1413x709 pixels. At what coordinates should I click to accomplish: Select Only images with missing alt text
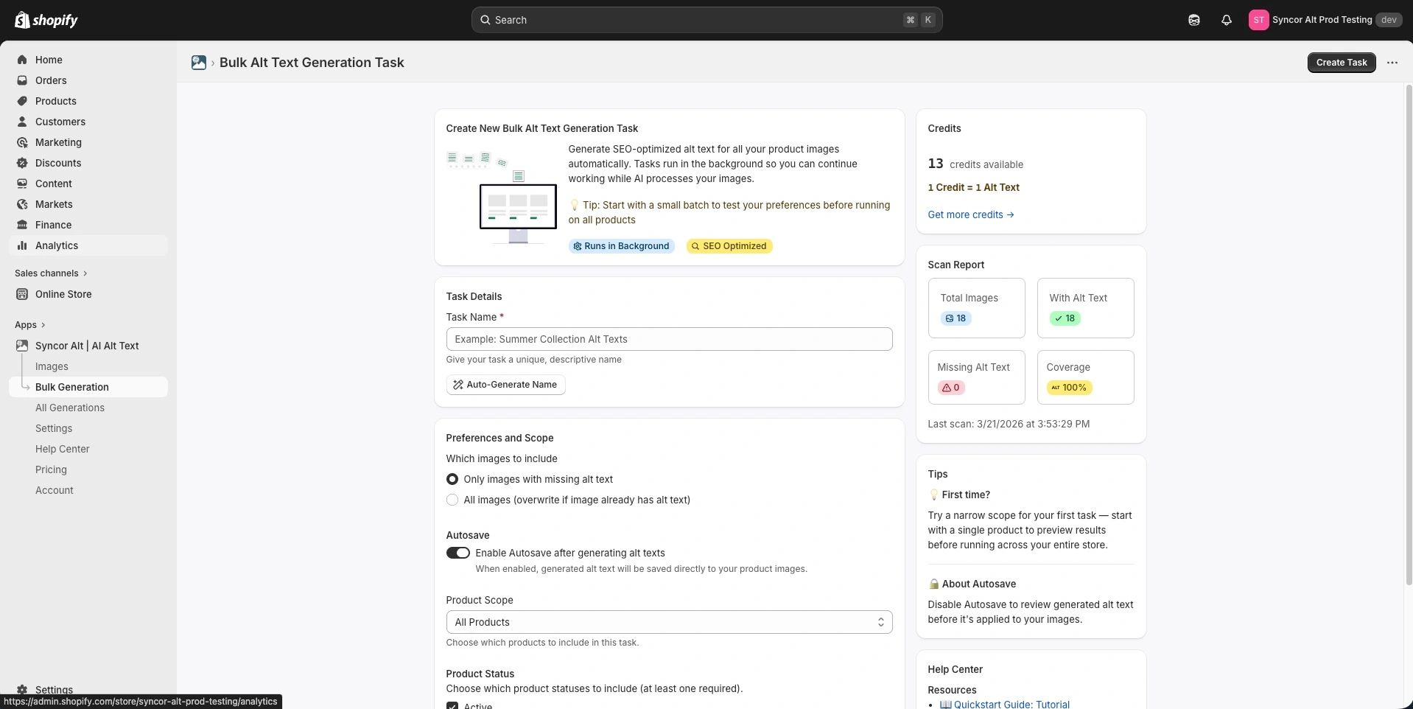click(x=452, y=479)
